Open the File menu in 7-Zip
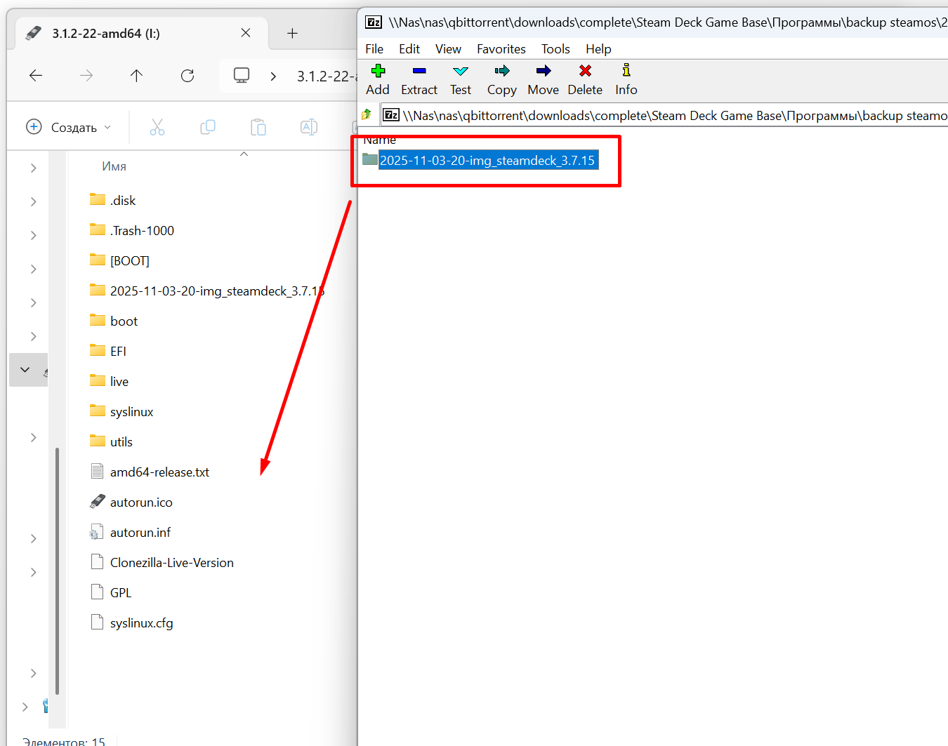This screenshot has height=746, width=948. (374, 49)
